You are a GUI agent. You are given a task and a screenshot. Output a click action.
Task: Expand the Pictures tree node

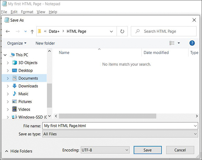pos(8,102)
